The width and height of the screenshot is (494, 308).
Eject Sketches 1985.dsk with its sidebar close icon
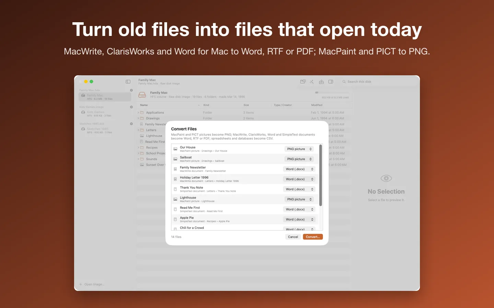click(x=131, y=124)
